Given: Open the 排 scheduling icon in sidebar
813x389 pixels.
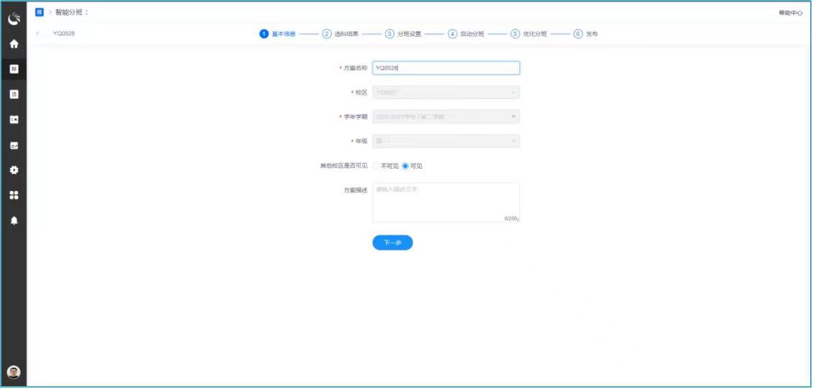Looking at the screenshot, I should pos(14,69).
